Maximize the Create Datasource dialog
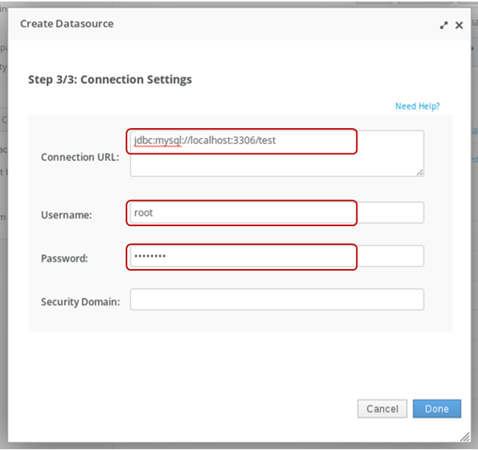Screen dimensions: 478x450 444,25
